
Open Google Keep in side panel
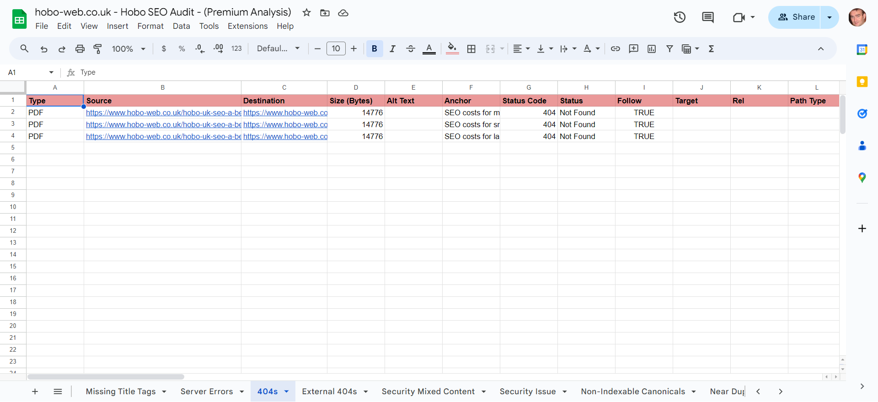click(x=862, y=82)
